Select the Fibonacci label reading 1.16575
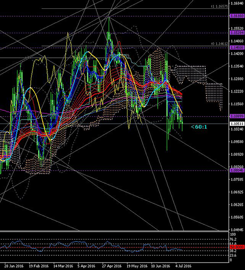 [220, 6]
